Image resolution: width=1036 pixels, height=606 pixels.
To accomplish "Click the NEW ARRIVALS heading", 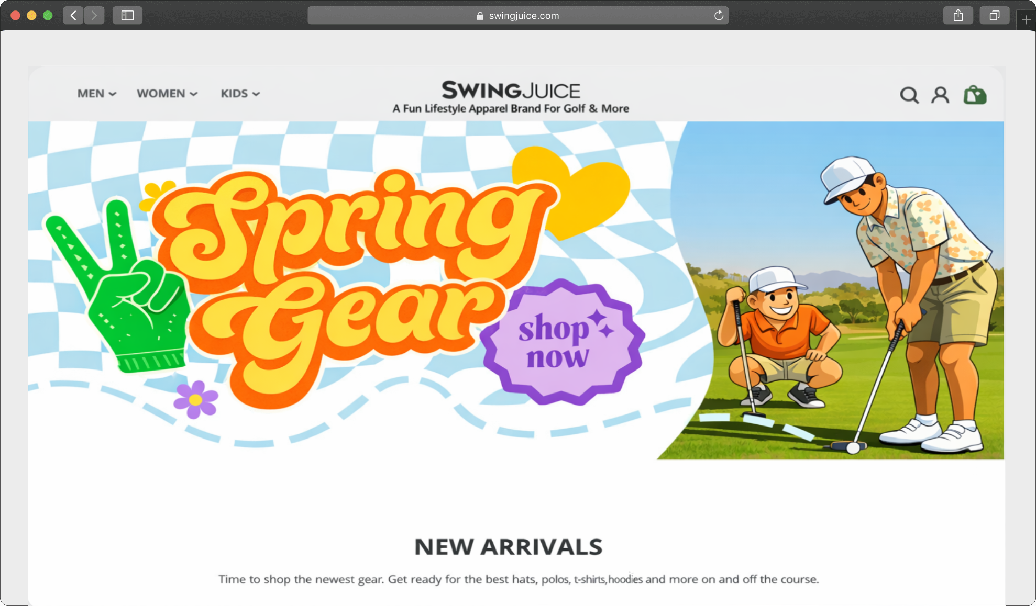I will point(508,547).
